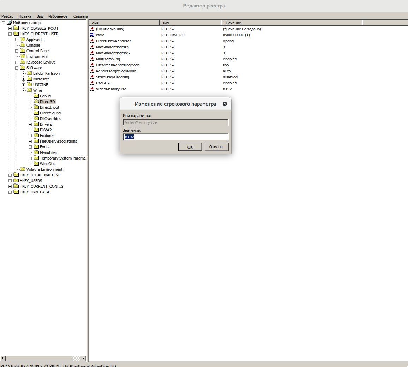Sort by the Значение column header
This screenshot has height=367, width=408.
pyautogui.click(x=292, y=23)
